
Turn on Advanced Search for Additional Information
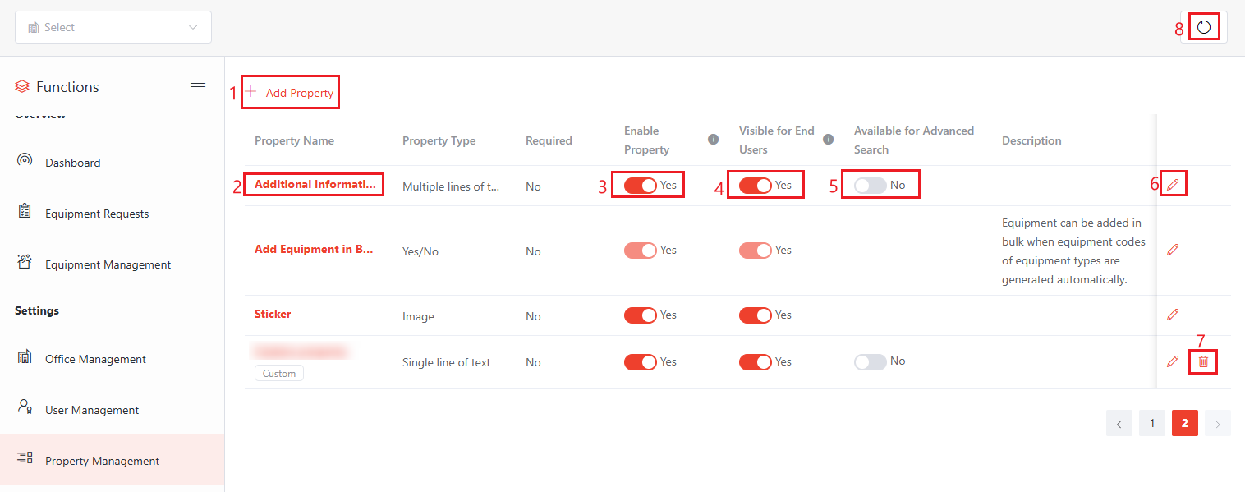click(870, 186)
